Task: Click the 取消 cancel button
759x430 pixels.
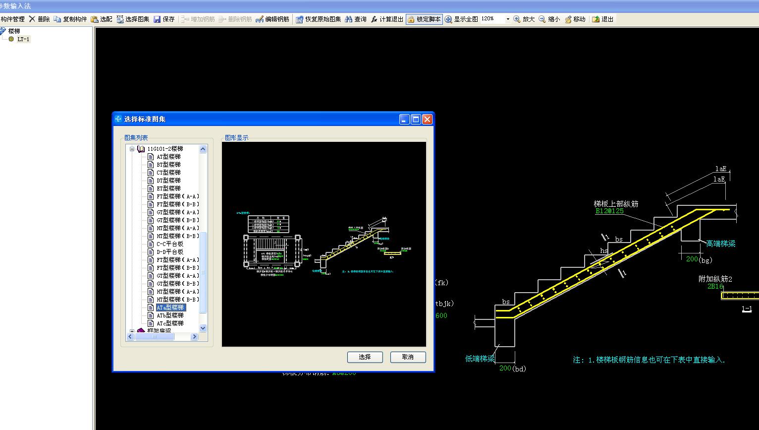Action: [408, 357]
